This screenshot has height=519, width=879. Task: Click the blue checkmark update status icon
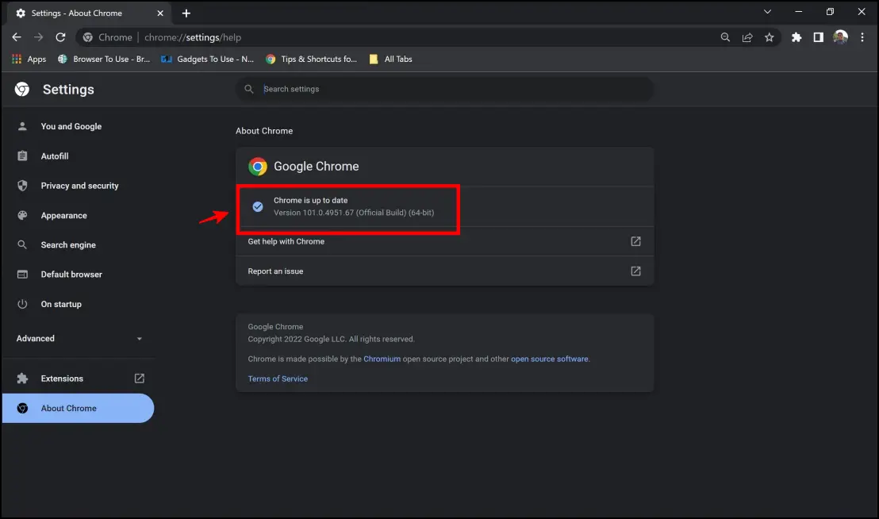(258, 207)
